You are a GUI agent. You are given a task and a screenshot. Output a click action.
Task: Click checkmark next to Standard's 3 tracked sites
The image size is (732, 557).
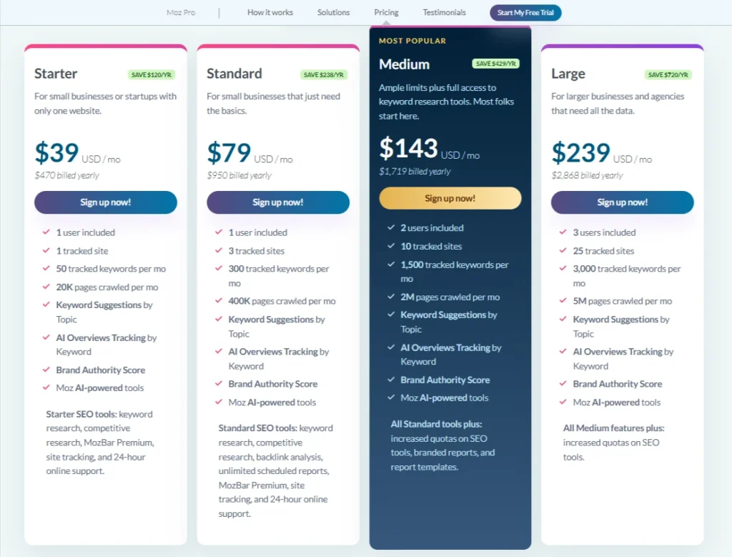coord(219,250)
